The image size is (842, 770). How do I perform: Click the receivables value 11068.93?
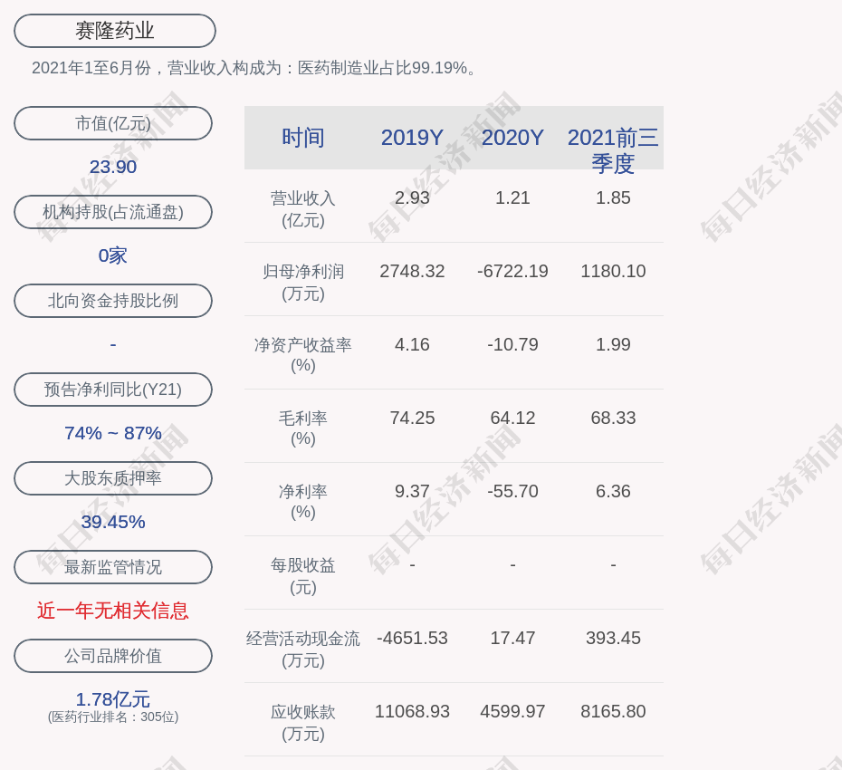(413, 711)
